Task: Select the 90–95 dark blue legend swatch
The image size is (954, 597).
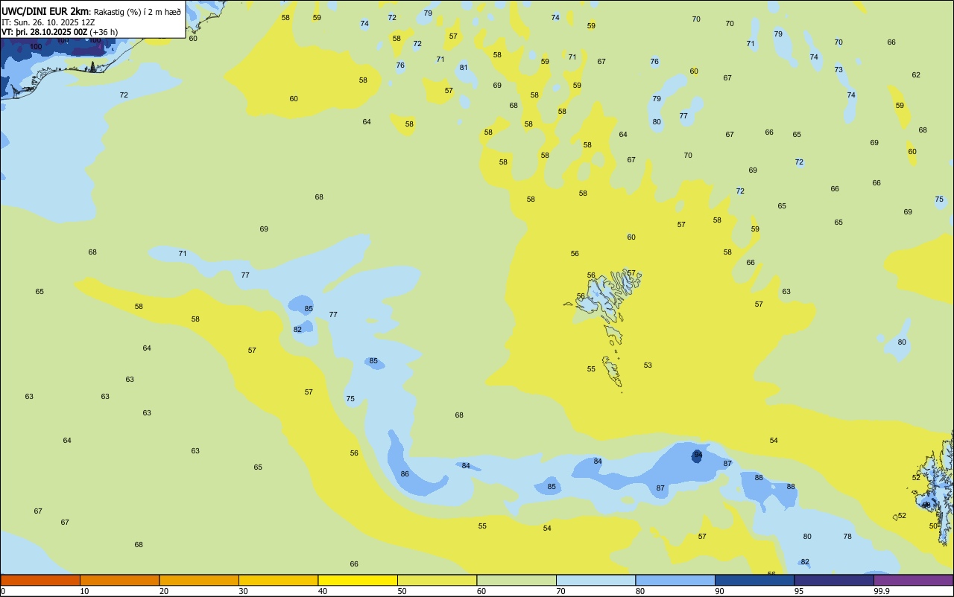Action: click(x=755, y=580)
